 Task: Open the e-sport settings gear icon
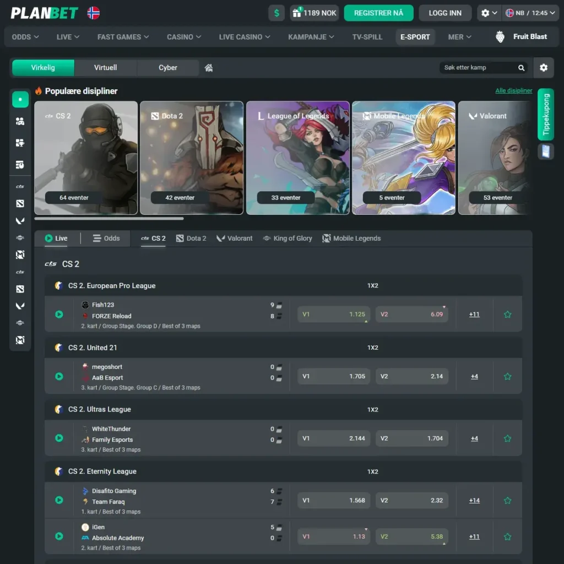click(544, 68)
